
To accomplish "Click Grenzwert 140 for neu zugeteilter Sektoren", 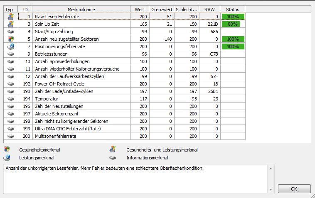I will coord(168,39).
